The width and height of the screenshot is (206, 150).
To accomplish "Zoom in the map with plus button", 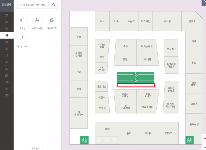I will [x=204, y=138].
